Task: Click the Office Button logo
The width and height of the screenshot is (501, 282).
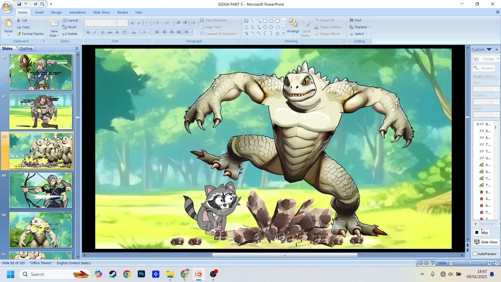Action: (x=7, y=7)
